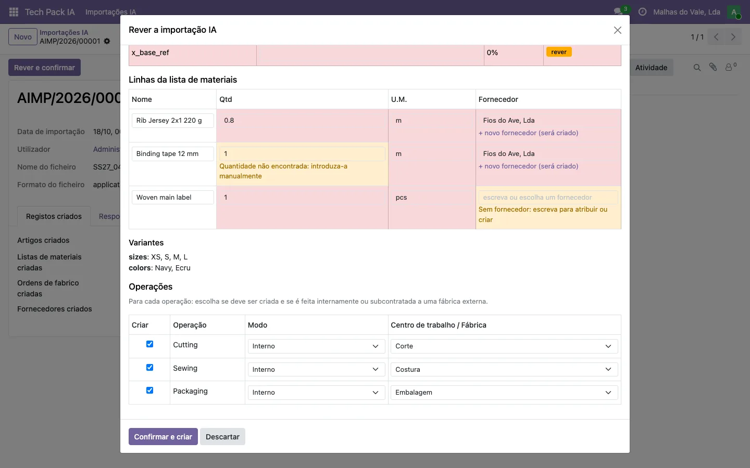Screen dimensions: 750x468
Task: Go to next record arrow
Action: pos(733,37)
